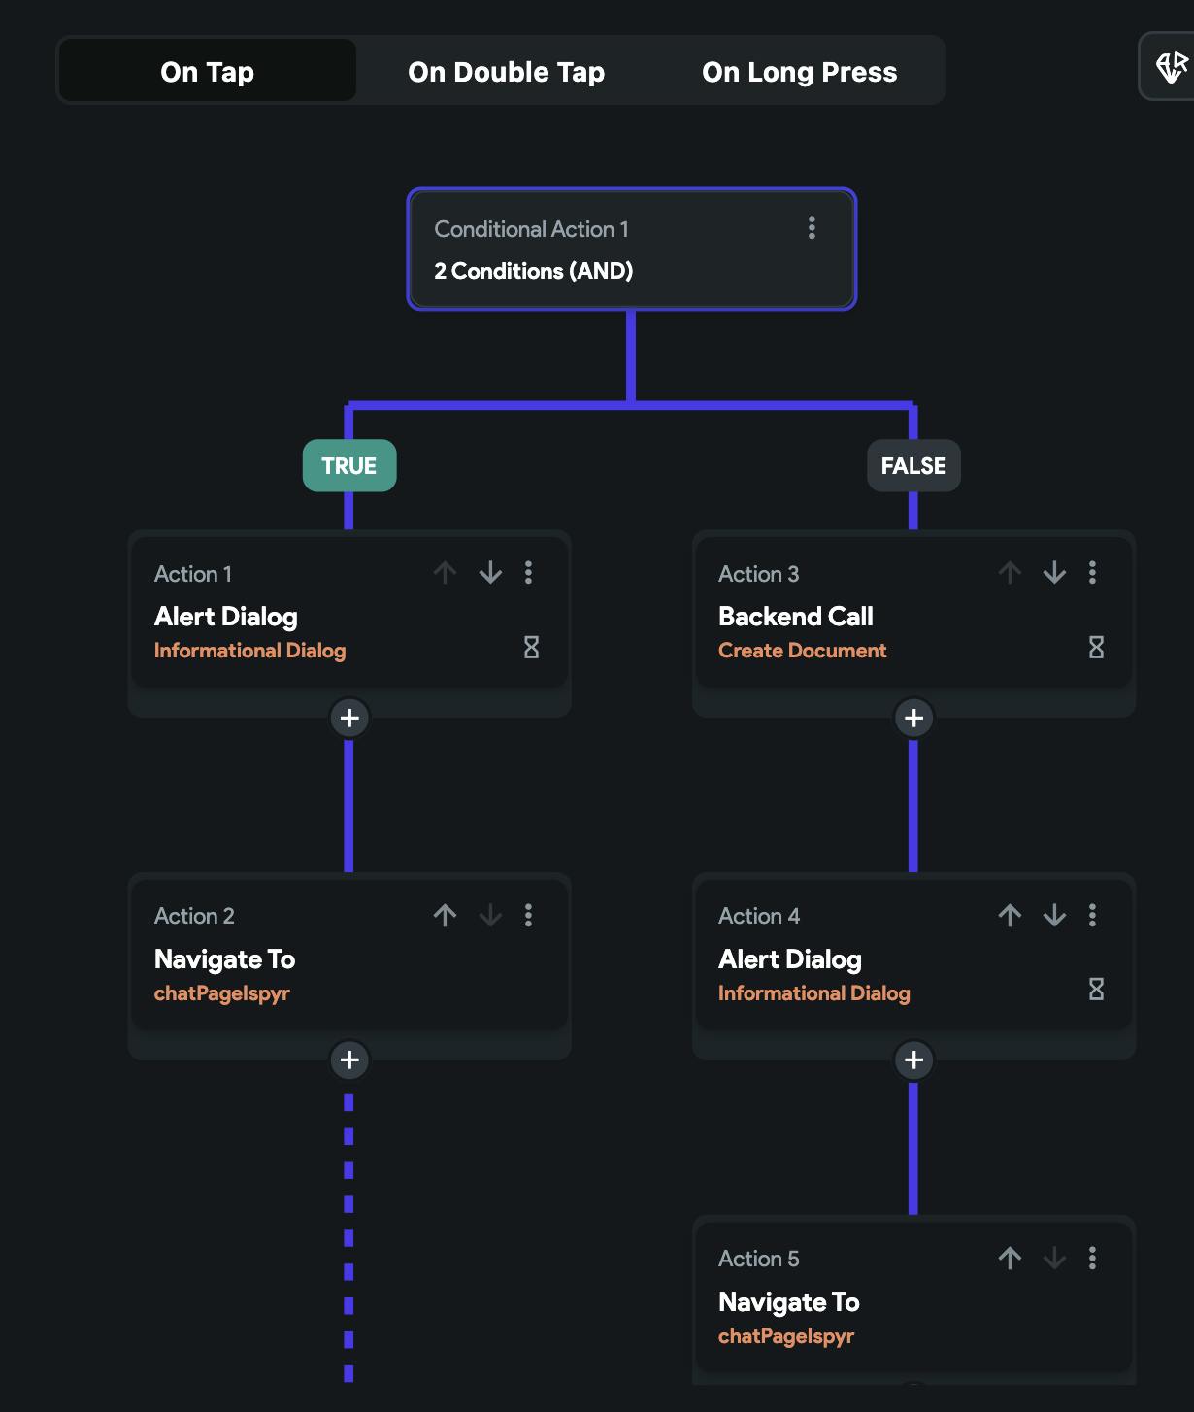The height and width of the screenshot is (1412, 1194).
Task: Switch to the On Tap tab
Action: pos(207,71)
